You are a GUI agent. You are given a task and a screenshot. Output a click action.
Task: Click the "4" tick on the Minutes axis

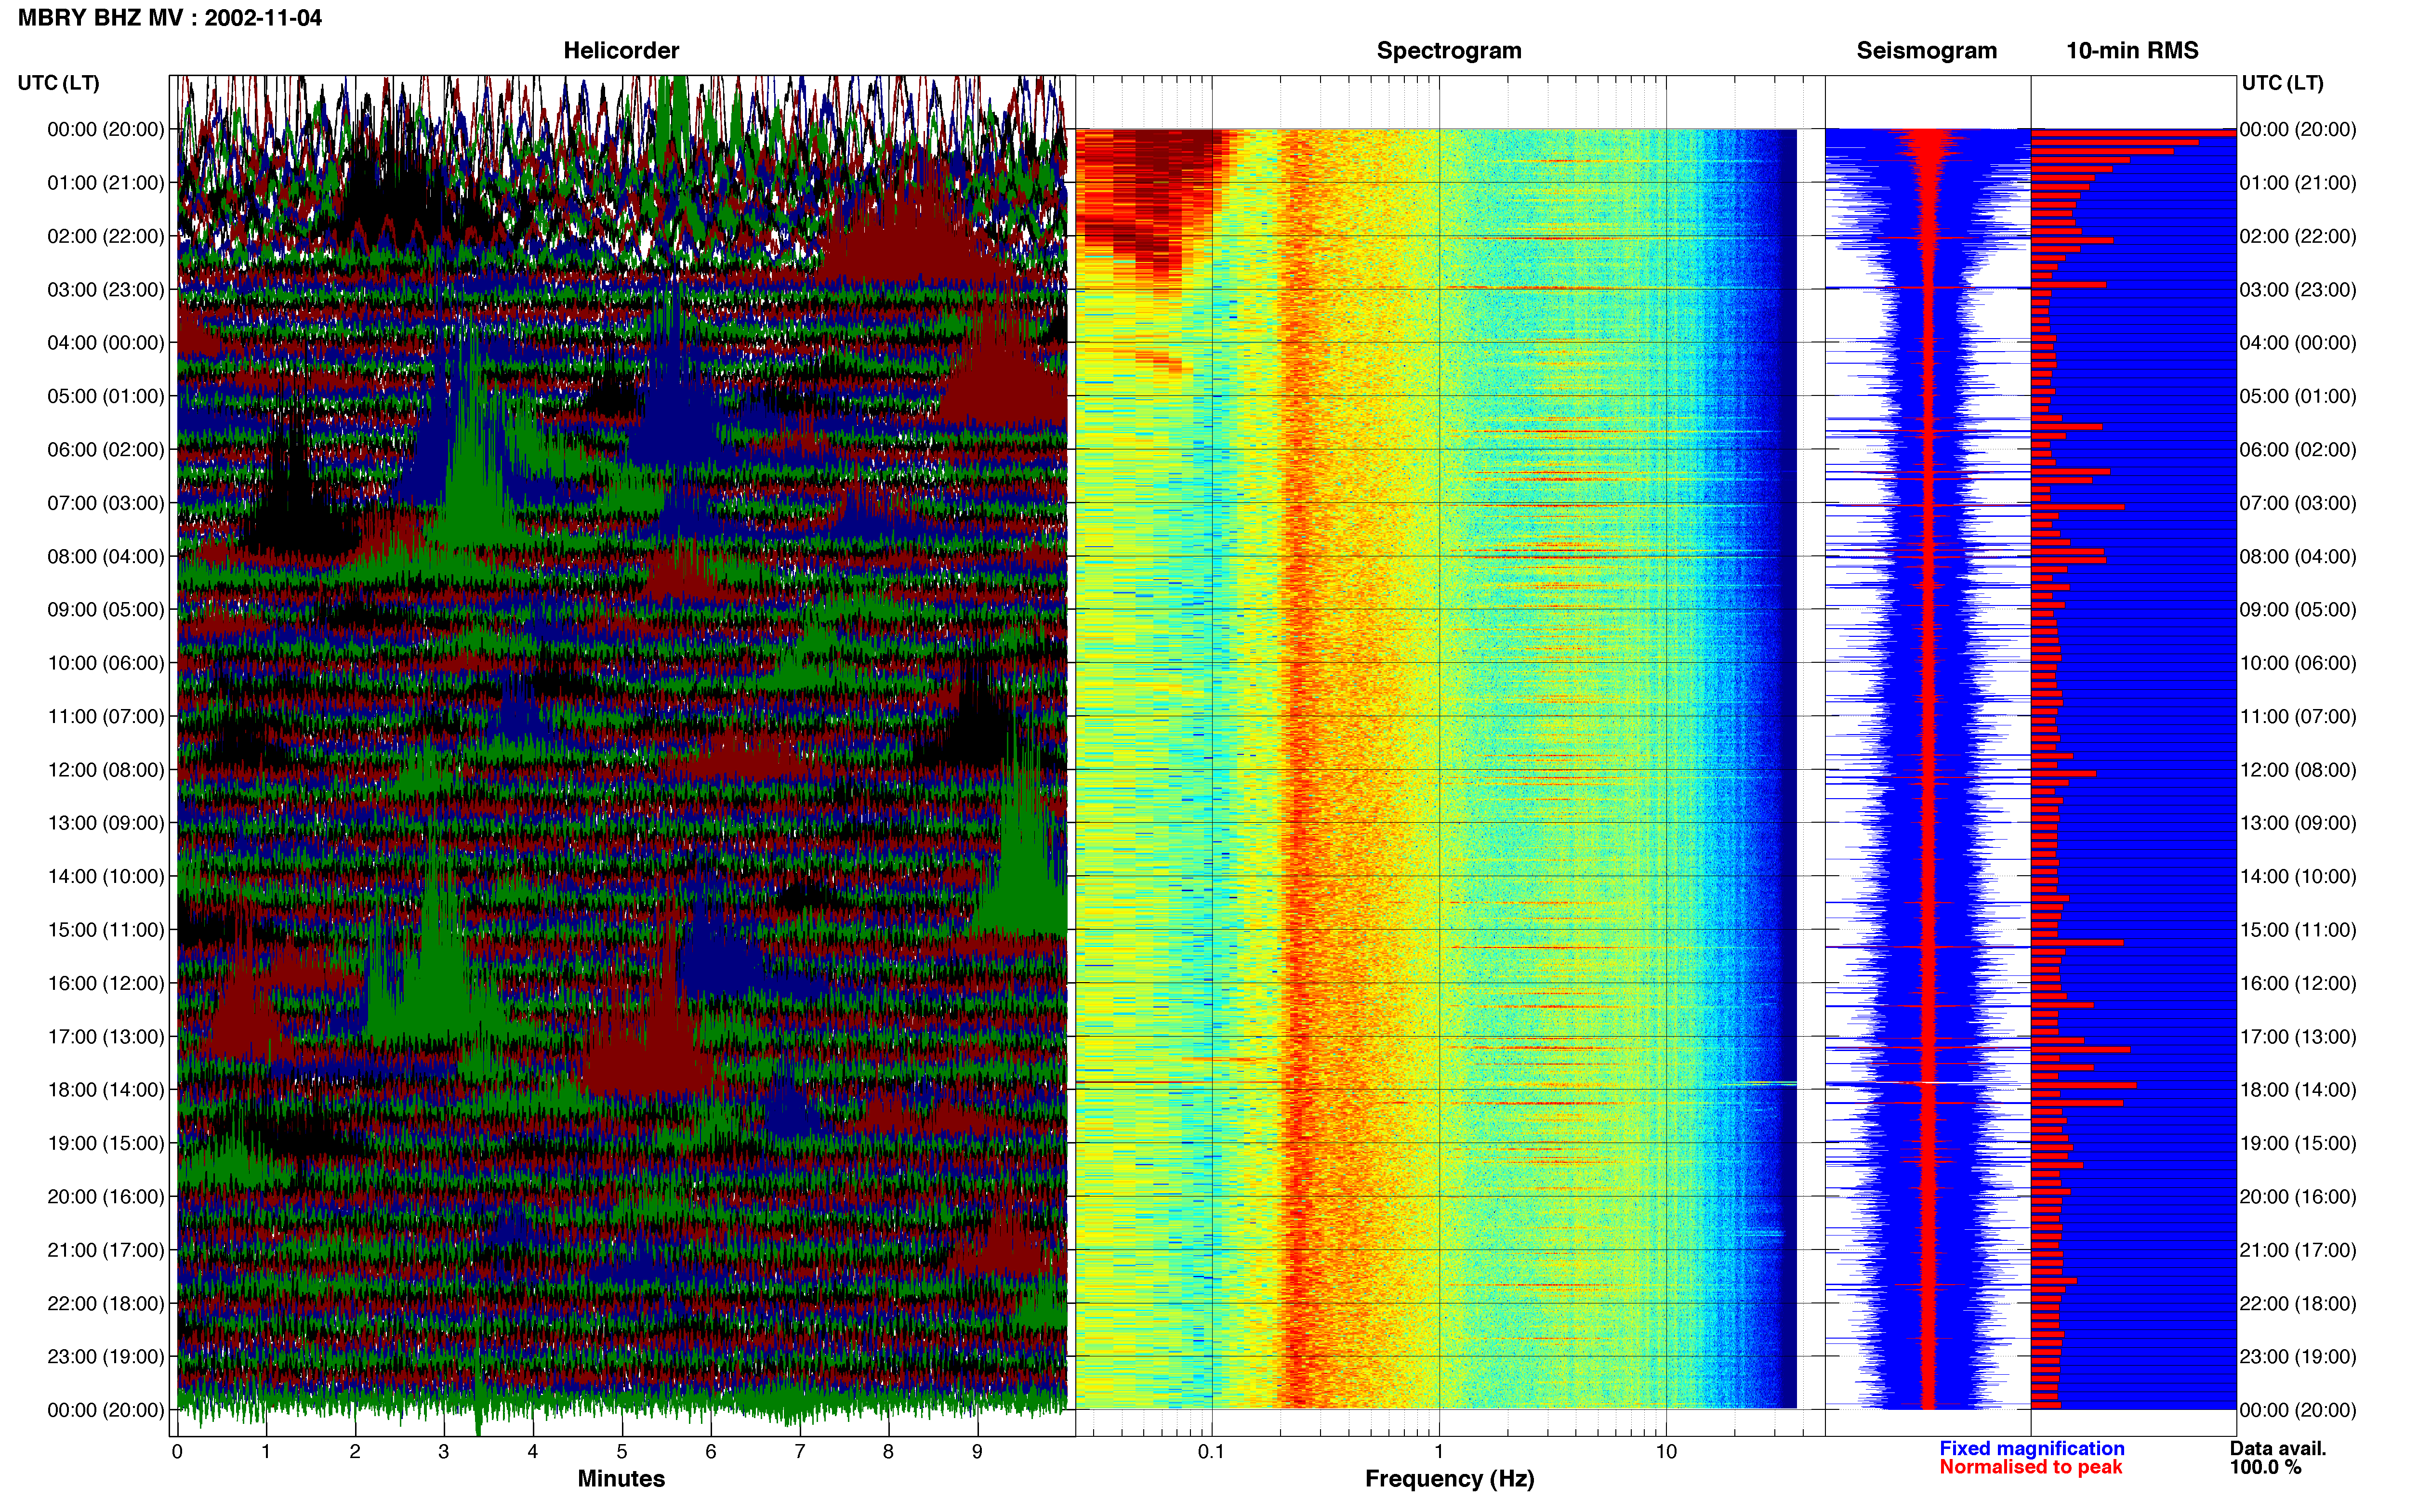pyautogui.click(x=533, y=1452)
